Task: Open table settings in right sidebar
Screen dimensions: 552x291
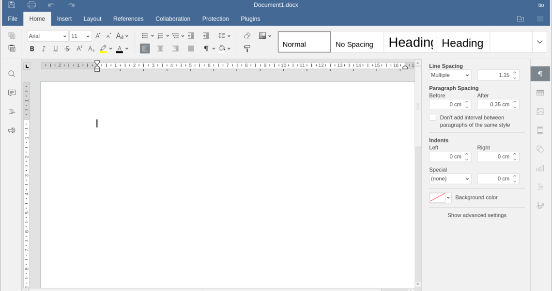Action: point(540,93)
